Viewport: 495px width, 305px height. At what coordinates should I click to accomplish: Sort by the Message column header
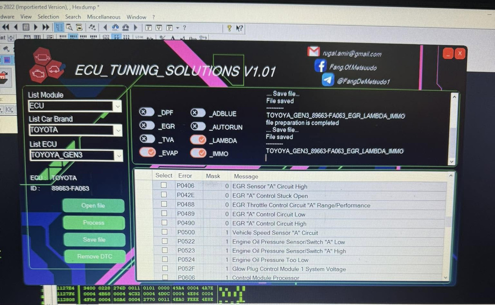tap(246, 176)
